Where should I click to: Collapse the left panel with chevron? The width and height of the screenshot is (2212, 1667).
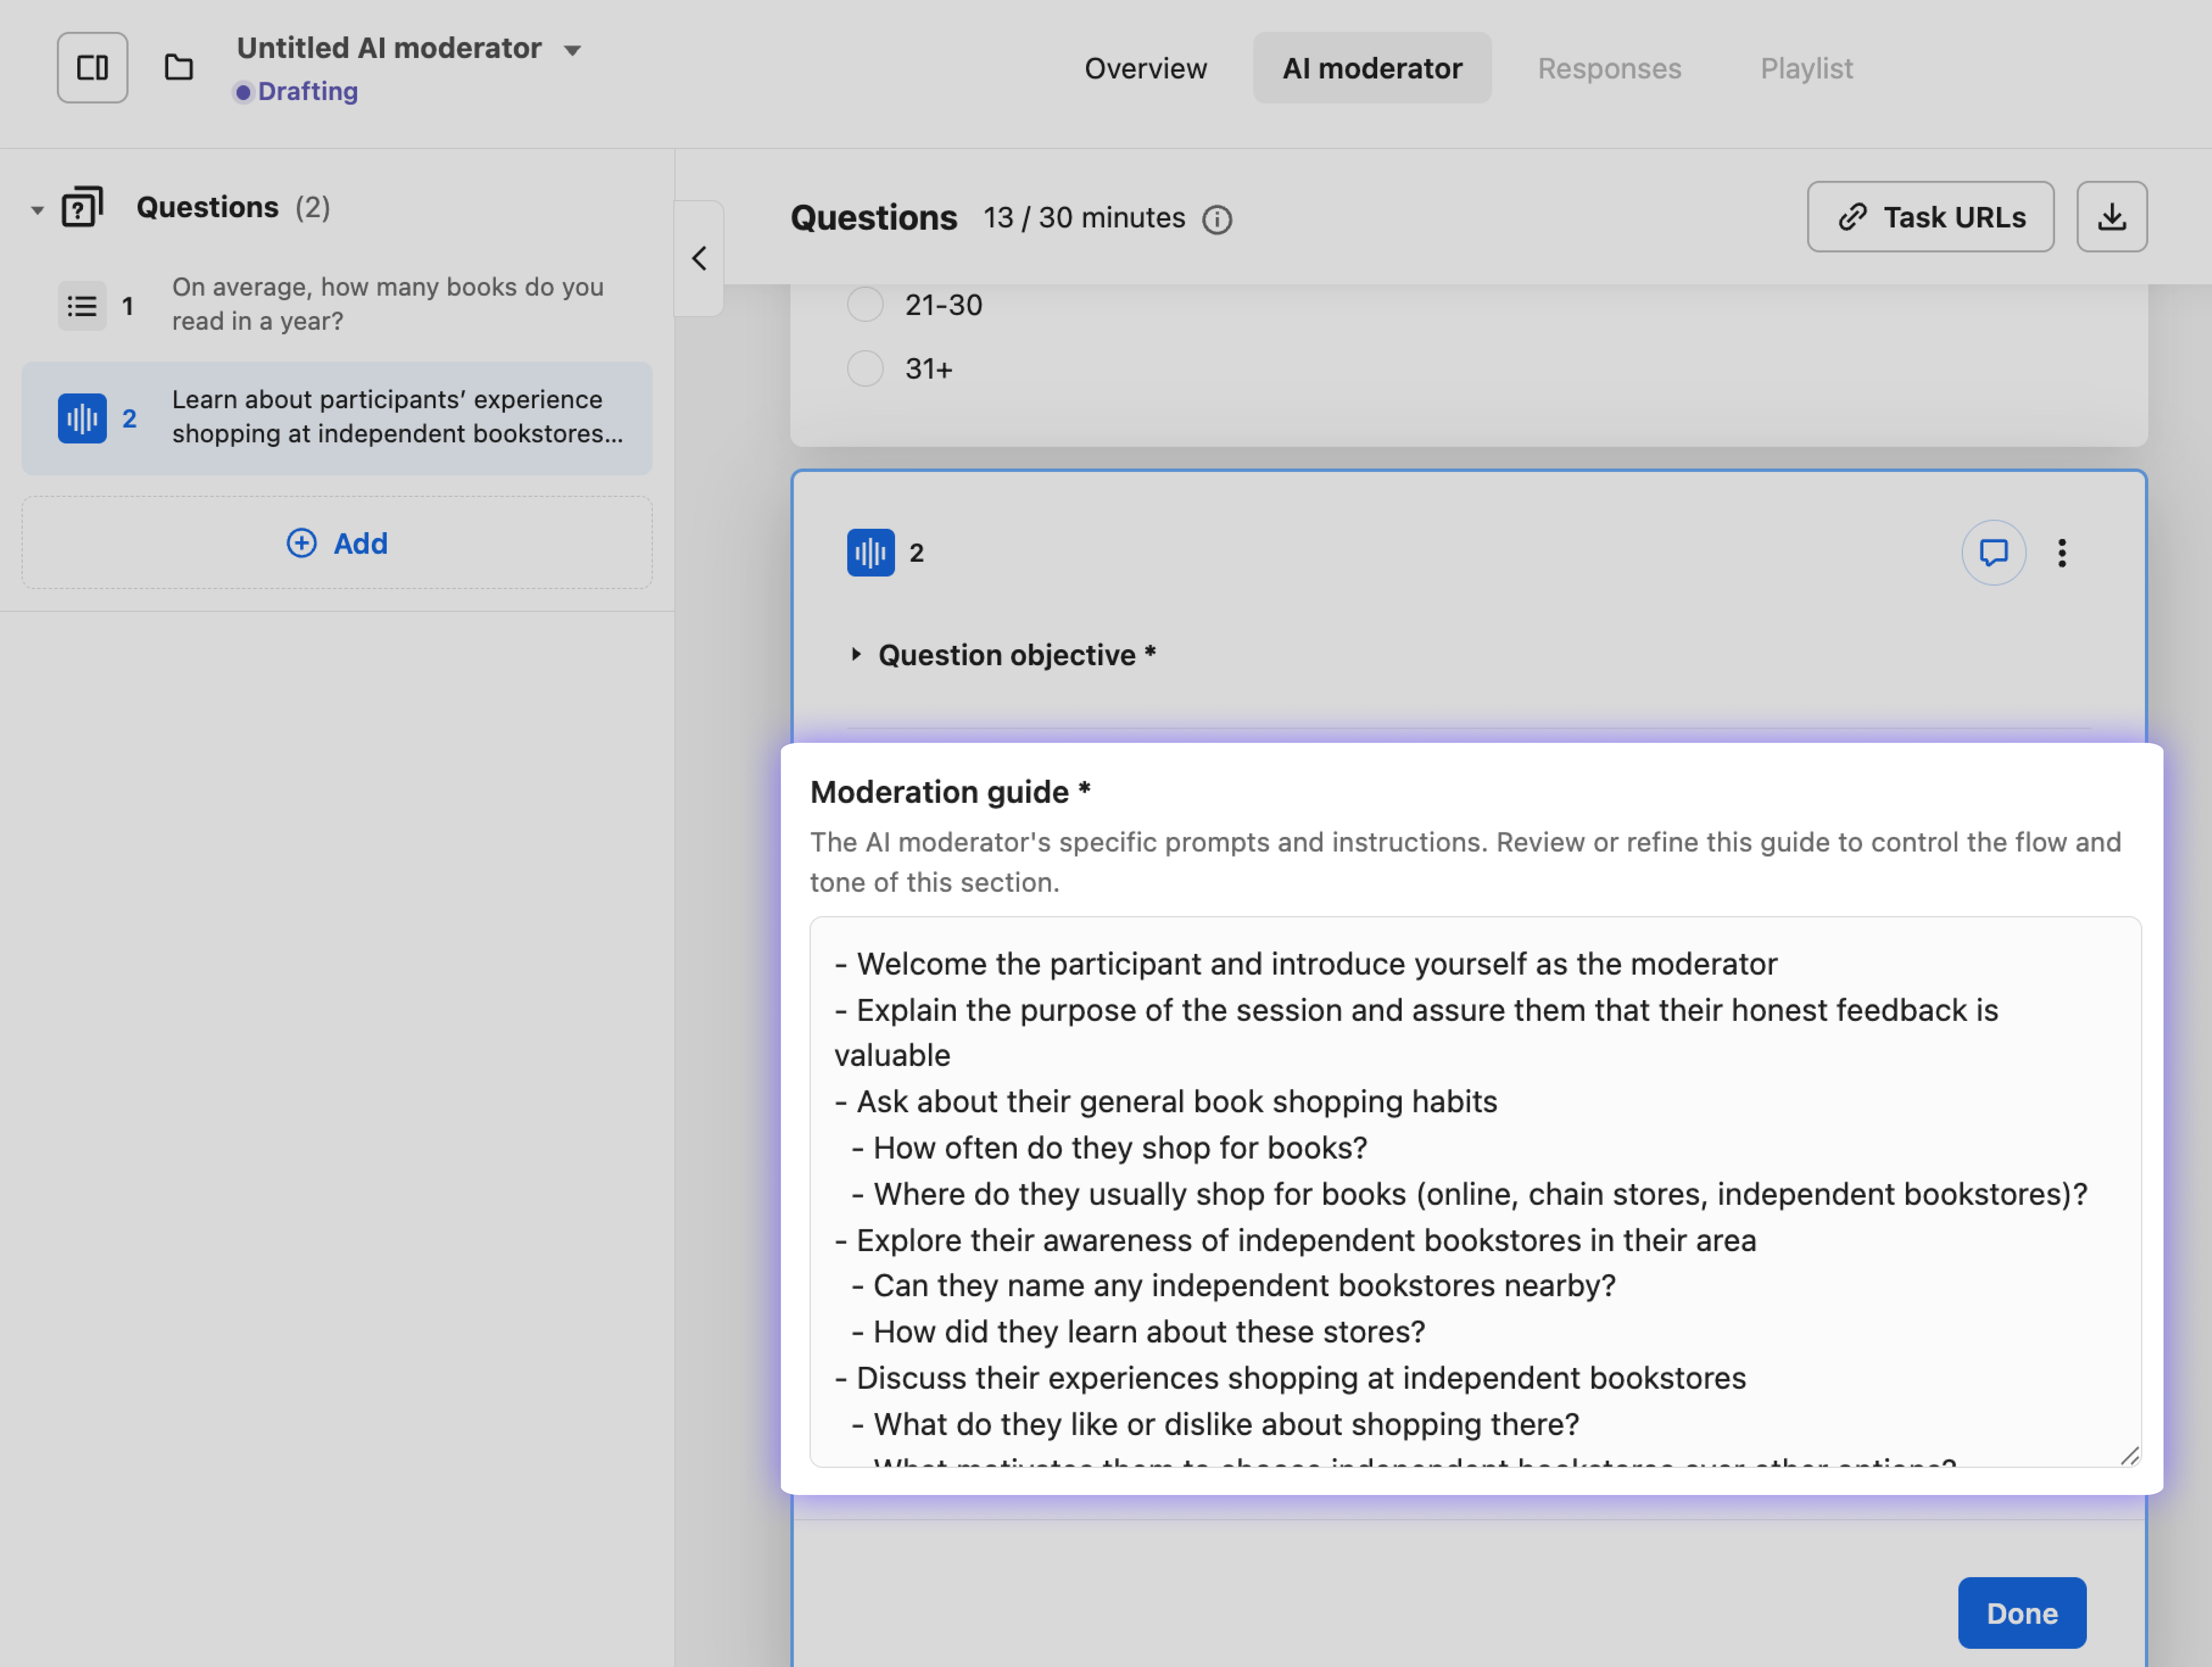[x=699, y=258]
